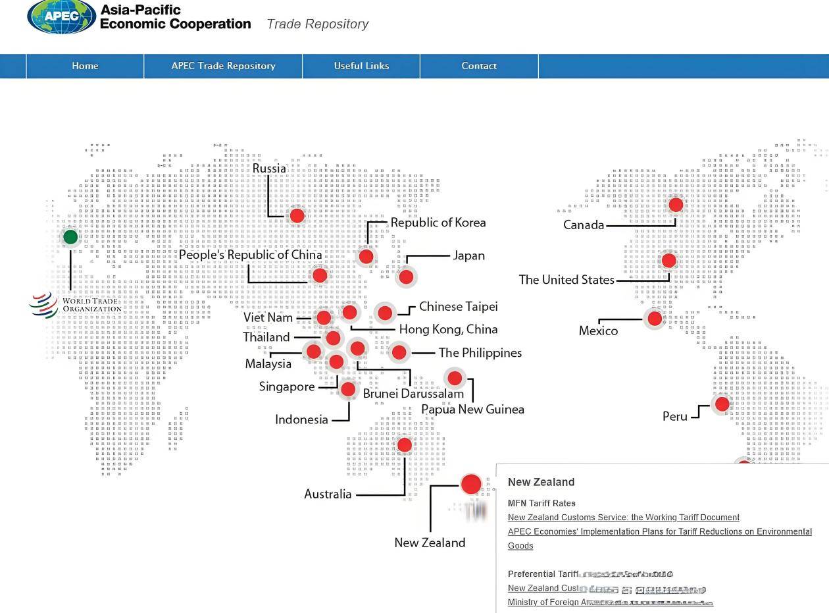This screenshot has width=829, height=613.
Task: Click Australia's red map marker dot
Action: coord(405,445)
